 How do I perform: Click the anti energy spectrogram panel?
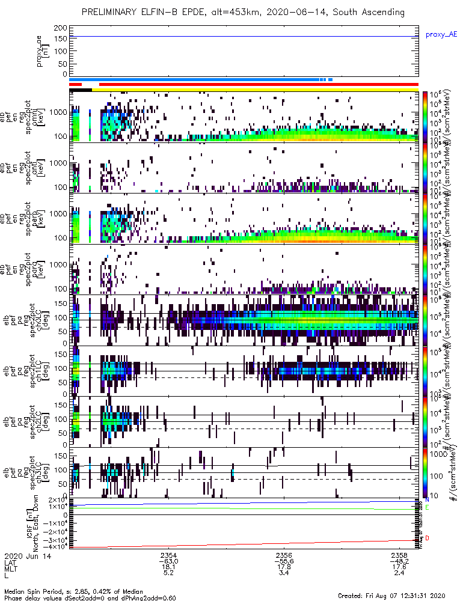pyautogui.click(x=244, y=168)
